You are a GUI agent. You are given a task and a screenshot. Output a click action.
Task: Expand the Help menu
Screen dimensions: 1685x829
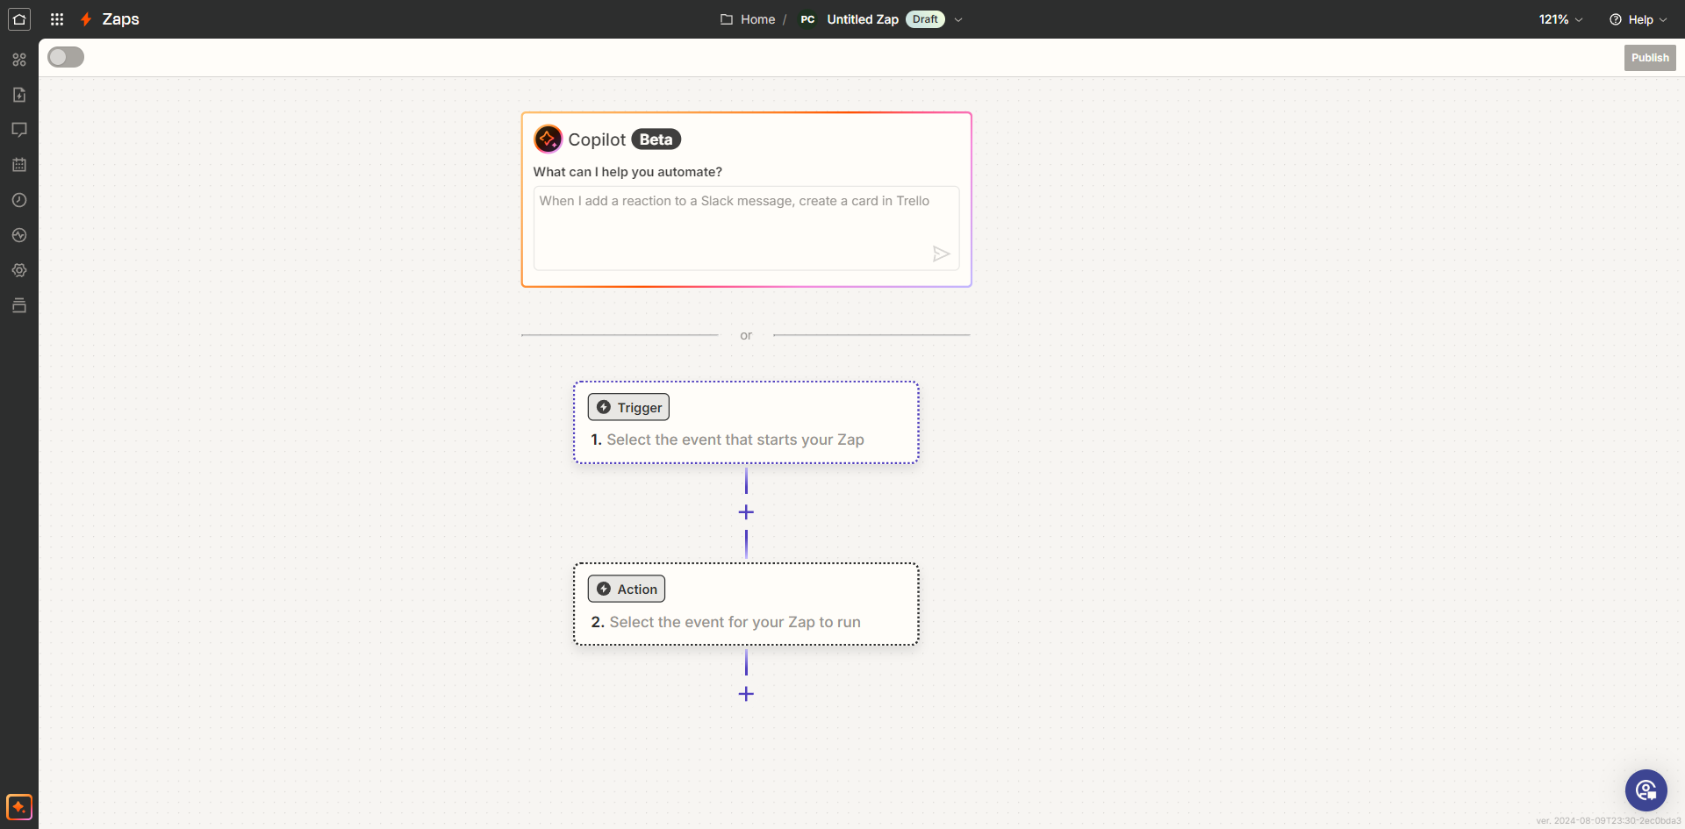tap(1638, 19)
